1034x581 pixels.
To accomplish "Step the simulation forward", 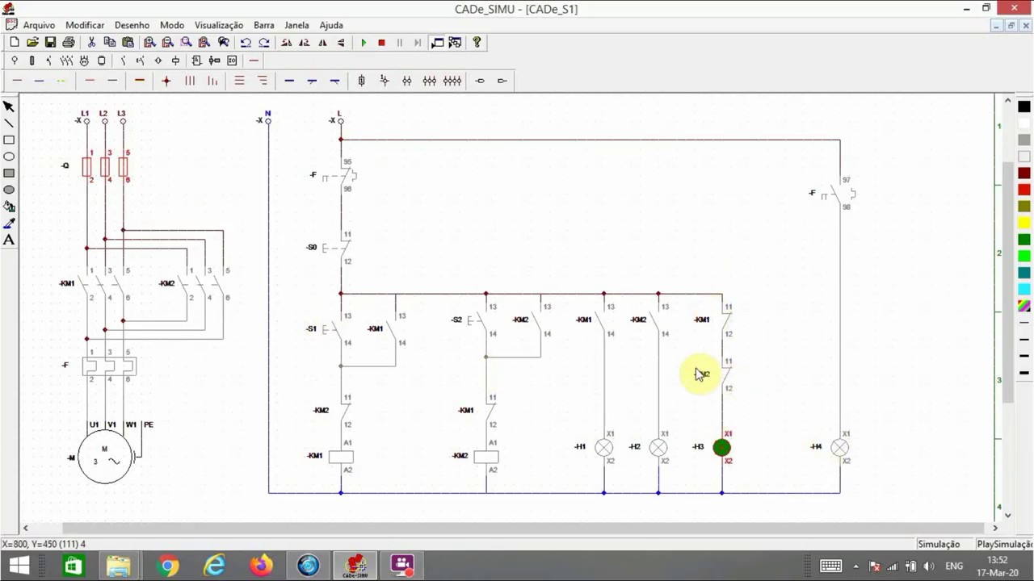I will (x=418, y=42).
